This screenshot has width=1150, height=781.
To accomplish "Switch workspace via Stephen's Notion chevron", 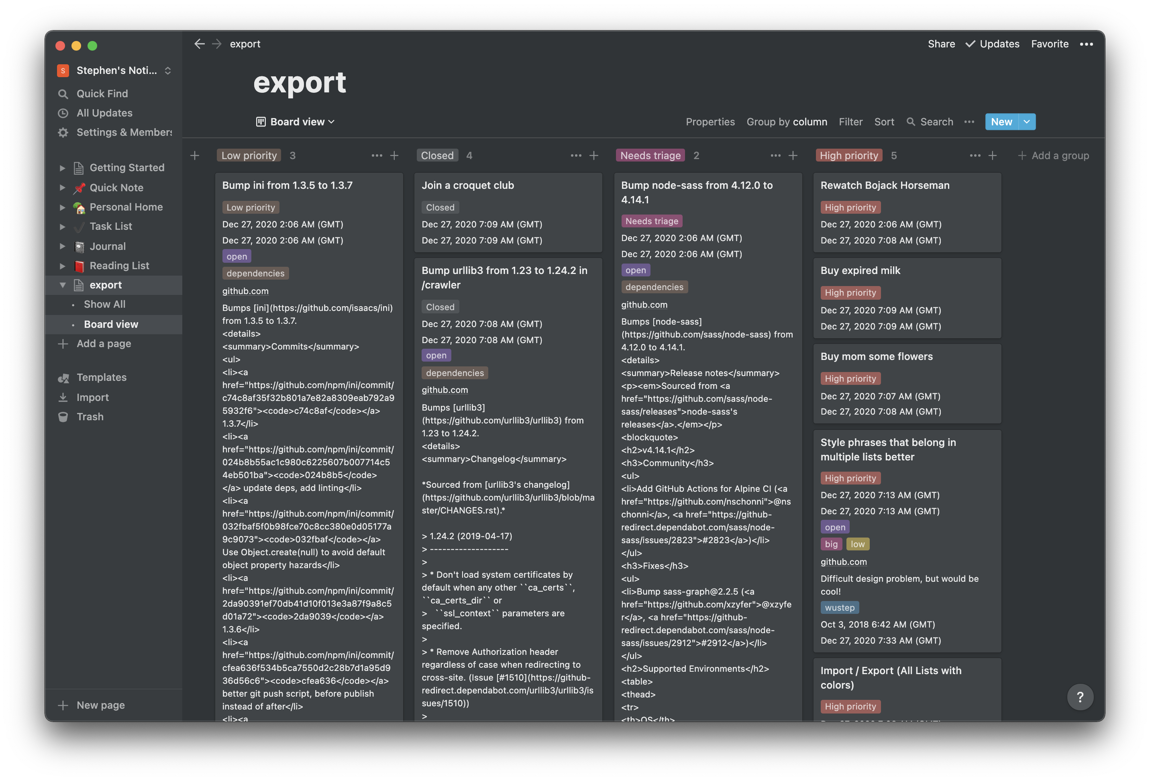I will pos(168,70).
